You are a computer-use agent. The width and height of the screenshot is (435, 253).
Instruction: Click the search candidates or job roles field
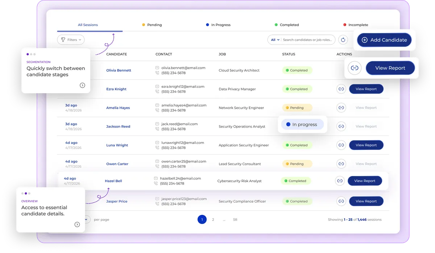pyautogui.click(x=308, y=40)
